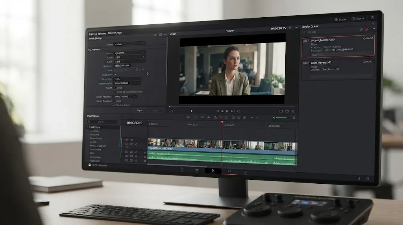Viewport: 403px width, 225px height.
Task: Open the first Codec dropdown
Action: click(129, 57)
